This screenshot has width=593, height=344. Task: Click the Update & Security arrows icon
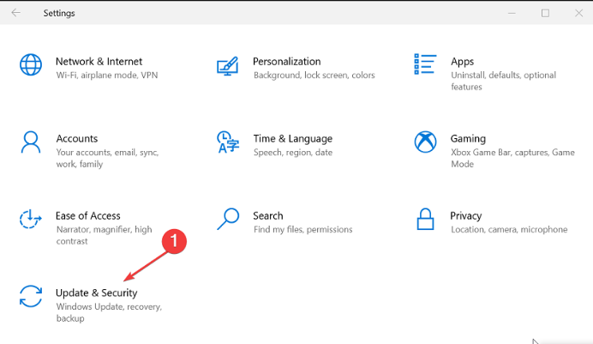tap(31, 296)
